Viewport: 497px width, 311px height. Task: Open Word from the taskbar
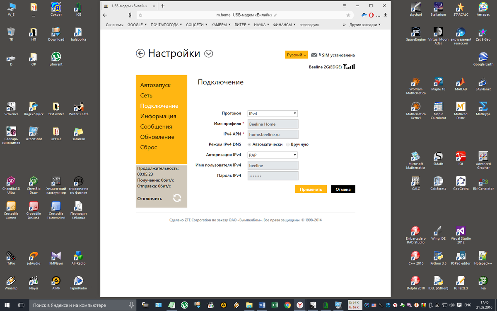tap(262, 305)
